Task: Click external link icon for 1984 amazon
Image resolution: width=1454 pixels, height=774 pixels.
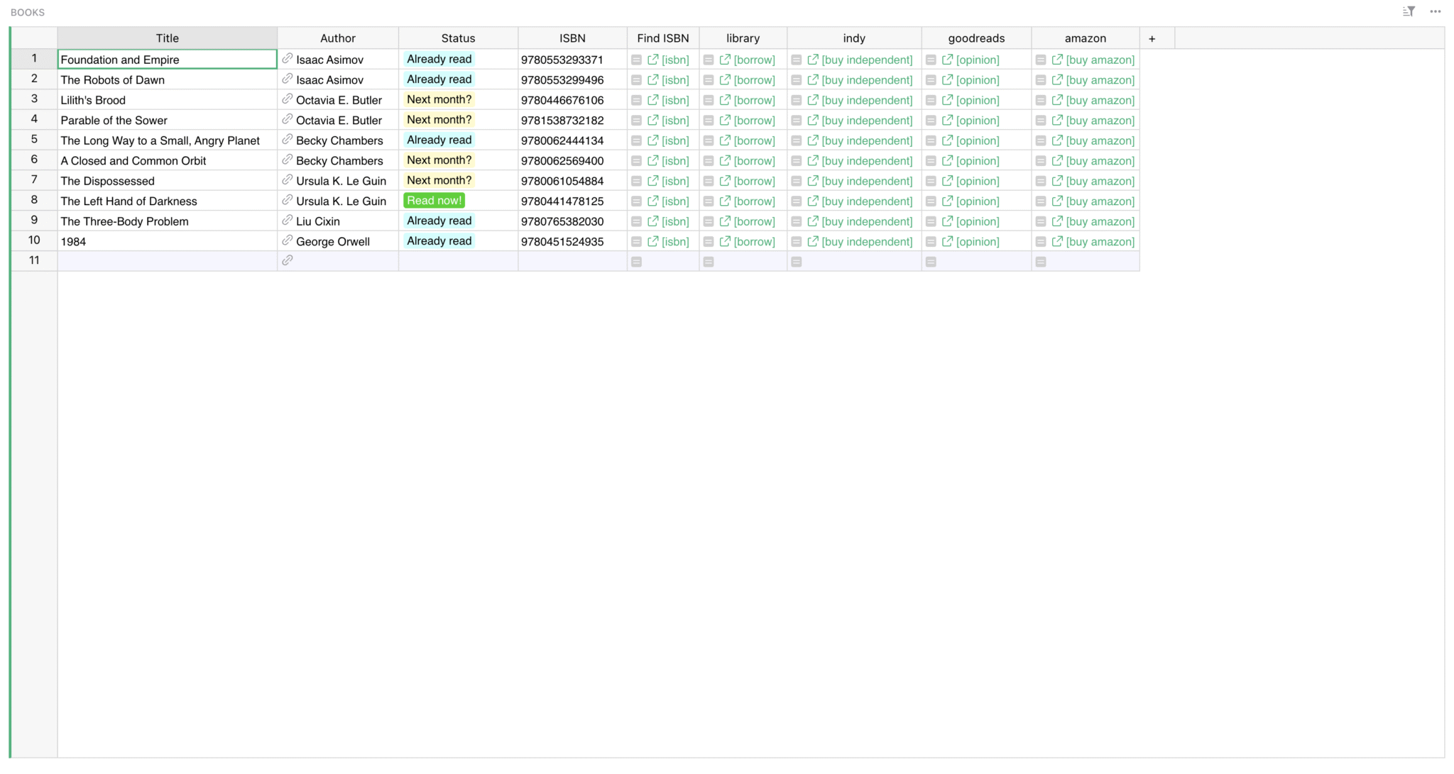Action: pyautogui.click(x=1056, y=241)
